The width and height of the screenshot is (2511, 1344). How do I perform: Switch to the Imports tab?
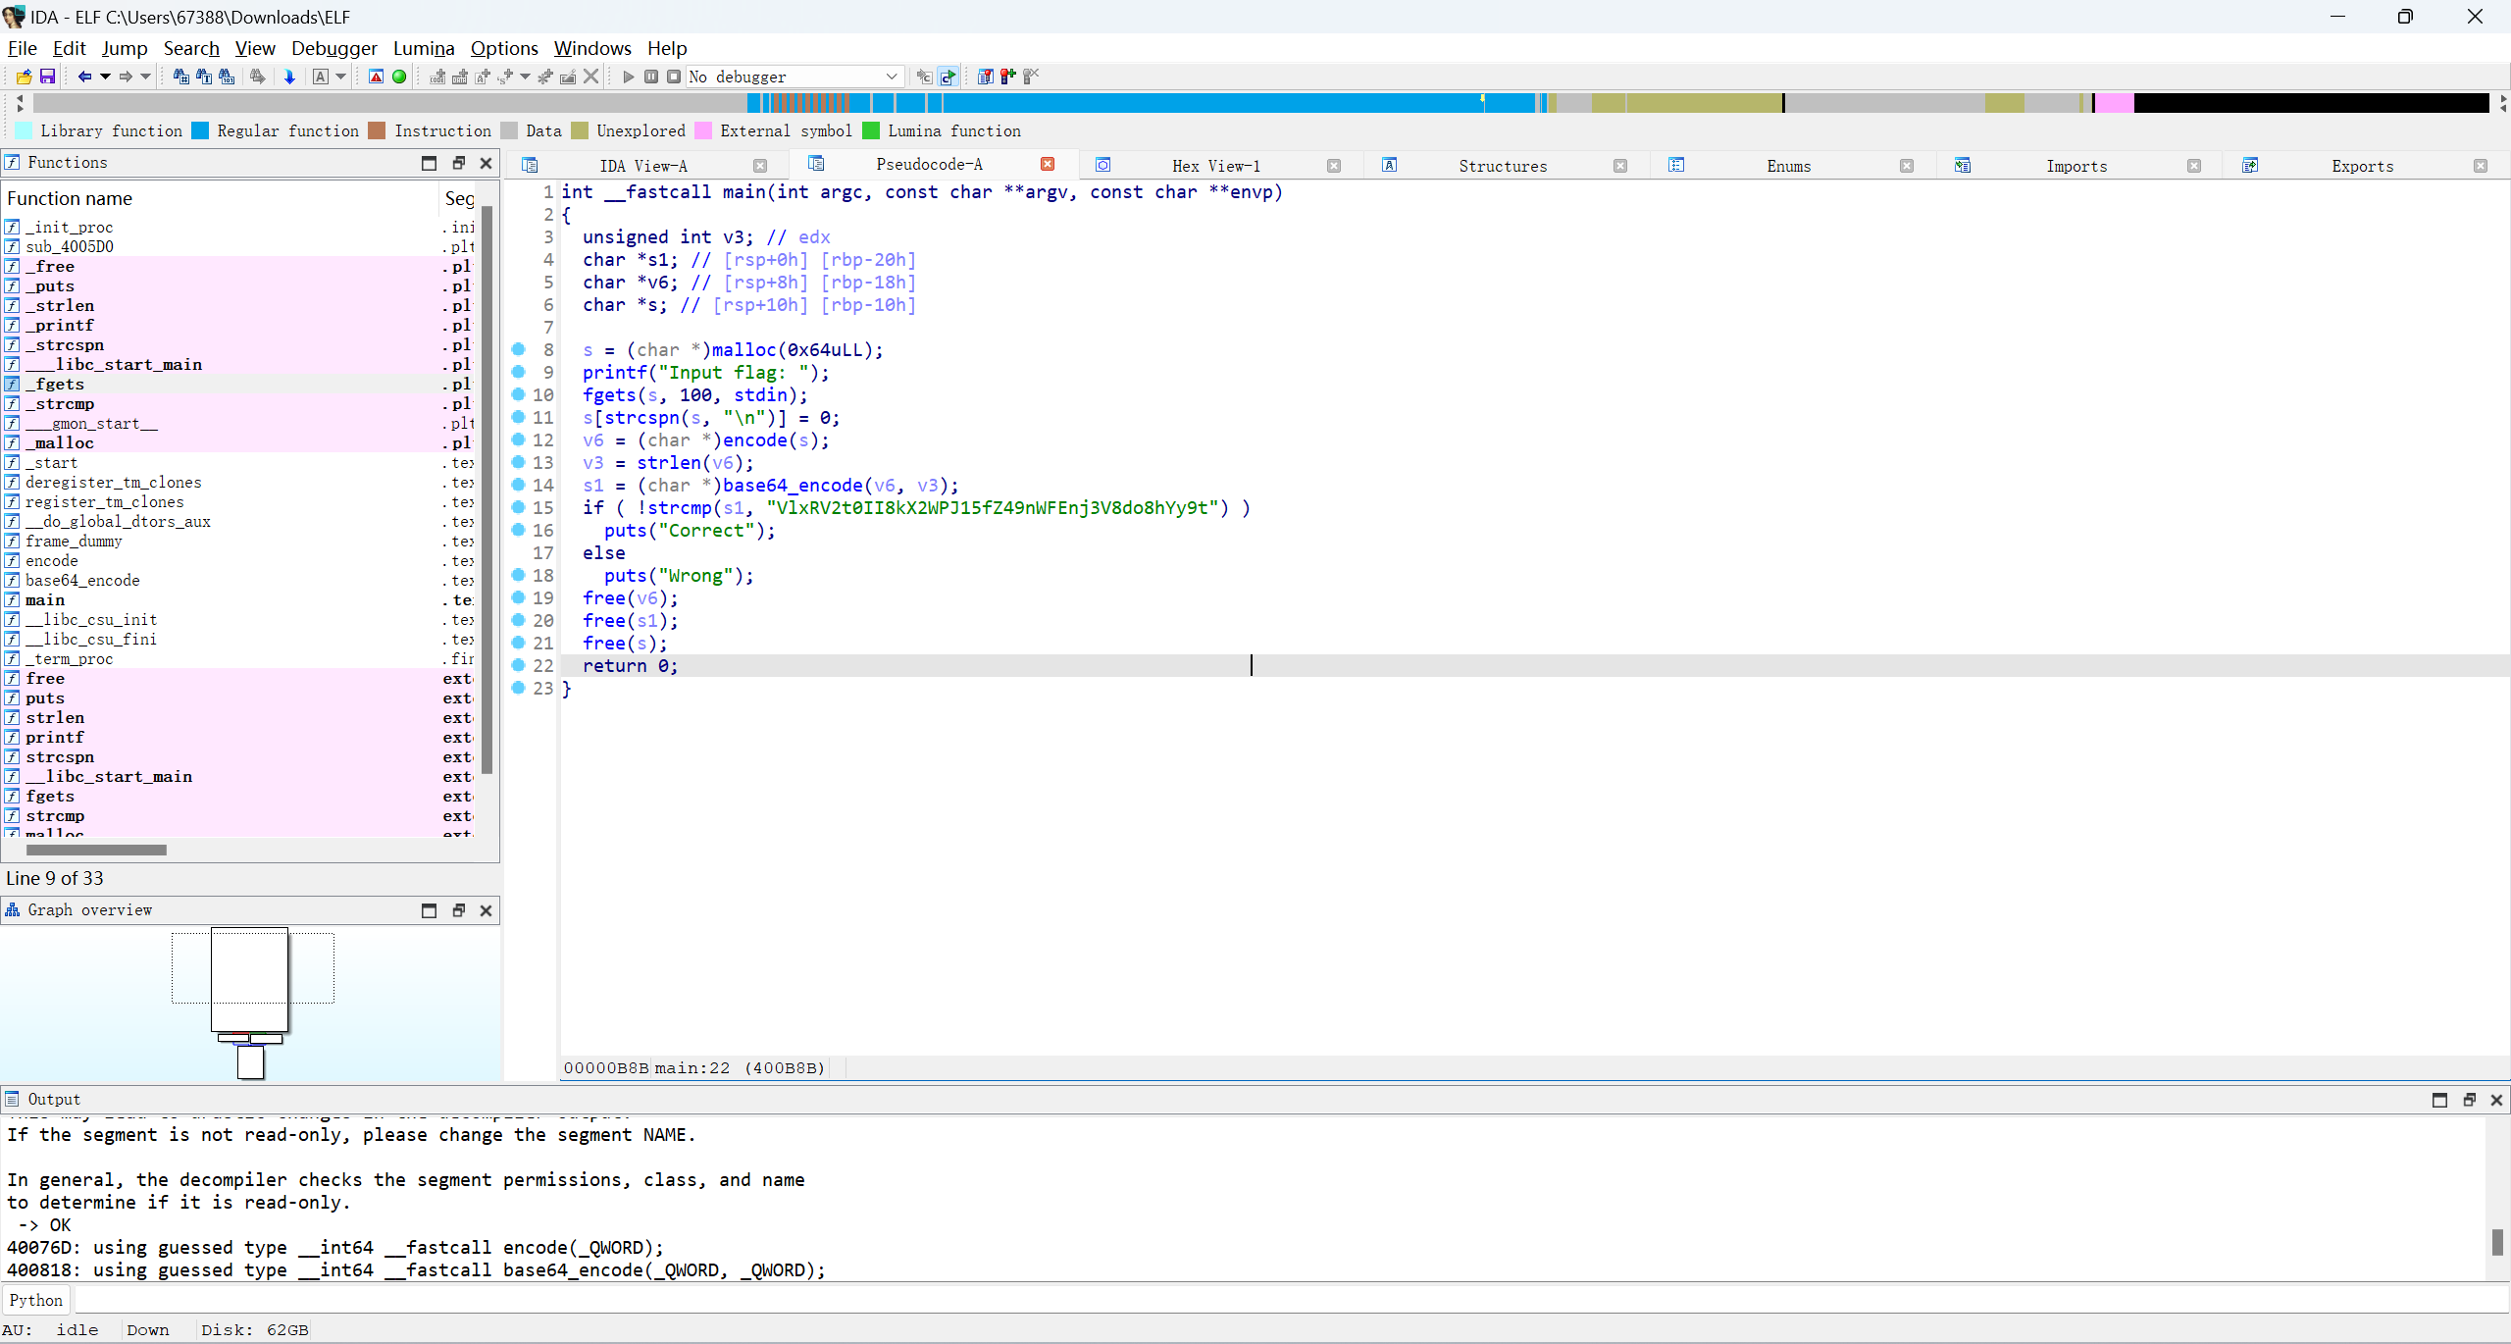(x=2076, y=166)
